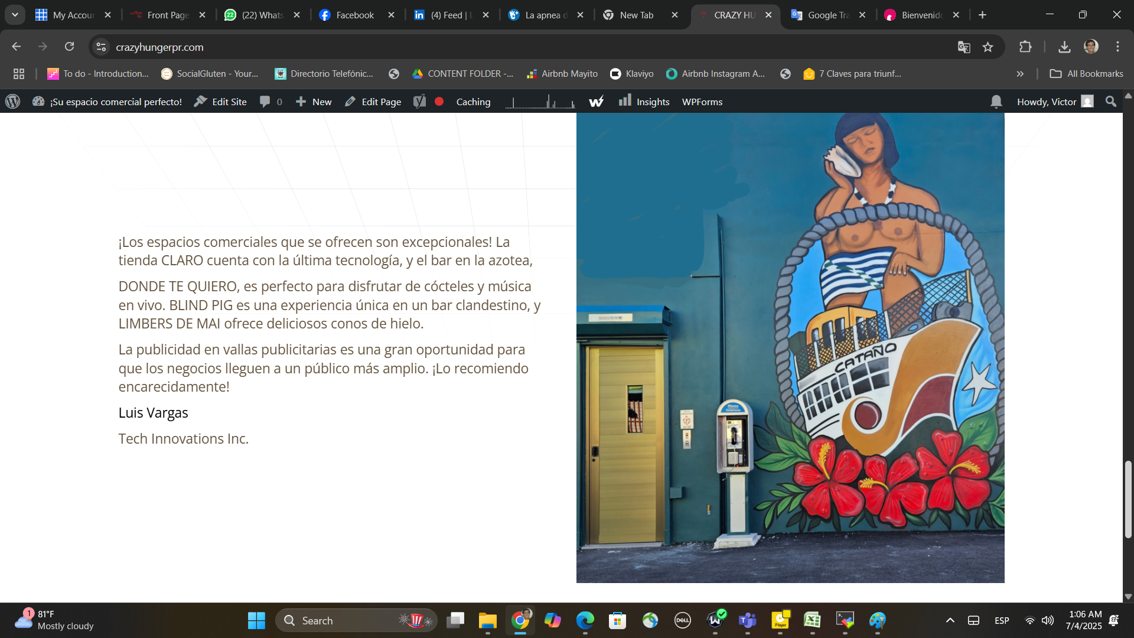Screen dimensions: 1134x638
Task: Open the Windows Start menu
Action: pos(256,620)
